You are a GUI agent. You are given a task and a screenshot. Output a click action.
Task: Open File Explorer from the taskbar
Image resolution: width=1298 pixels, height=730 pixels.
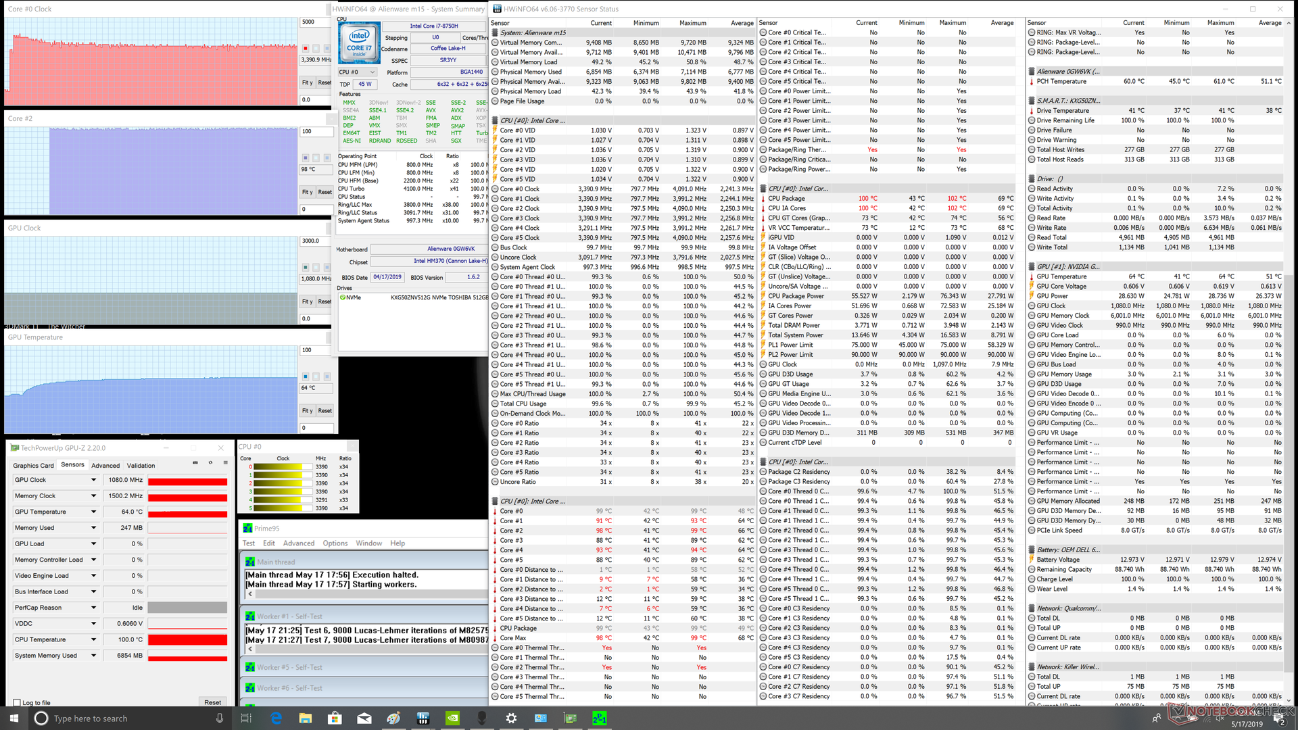[x=305, y=718]
